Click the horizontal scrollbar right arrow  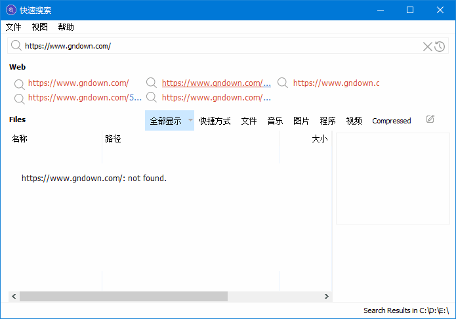[x=327, y=296]
